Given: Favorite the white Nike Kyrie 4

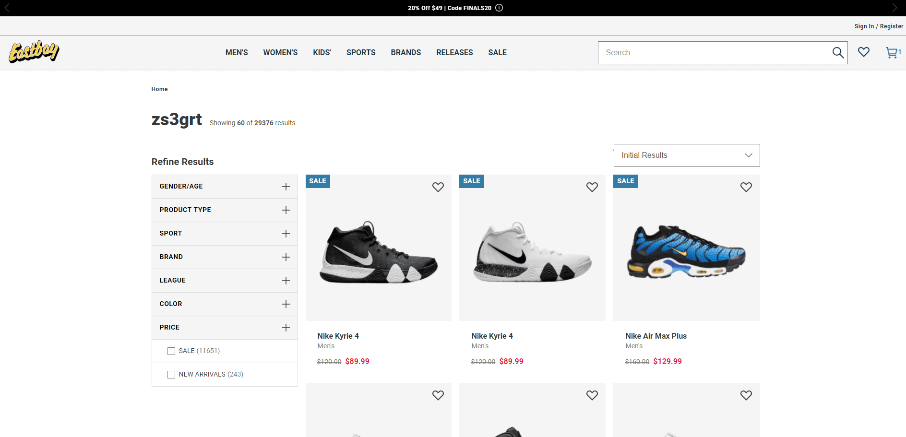Looking at the screenshot, I should point(592,187).
